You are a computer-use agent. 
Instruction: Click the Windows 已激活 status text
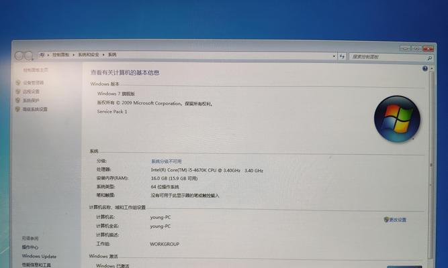tap(113, 265)
